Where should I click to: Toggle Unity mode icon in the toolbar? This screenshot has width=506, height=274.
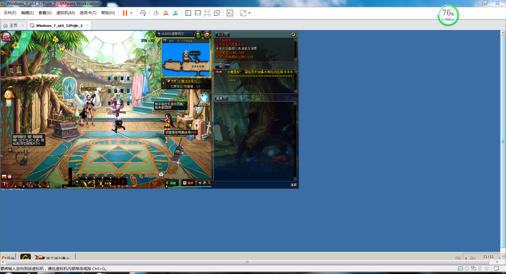point(217,13)
